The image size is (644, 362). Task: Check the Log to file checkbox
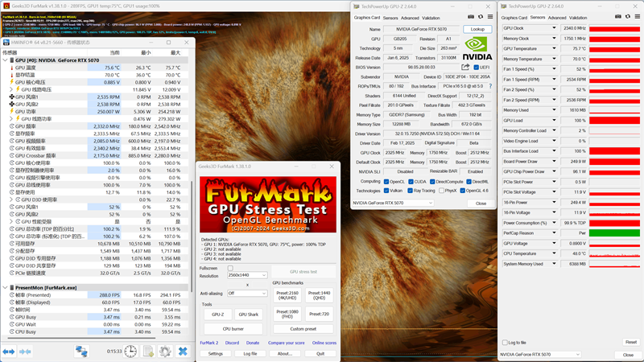point(503,343)
